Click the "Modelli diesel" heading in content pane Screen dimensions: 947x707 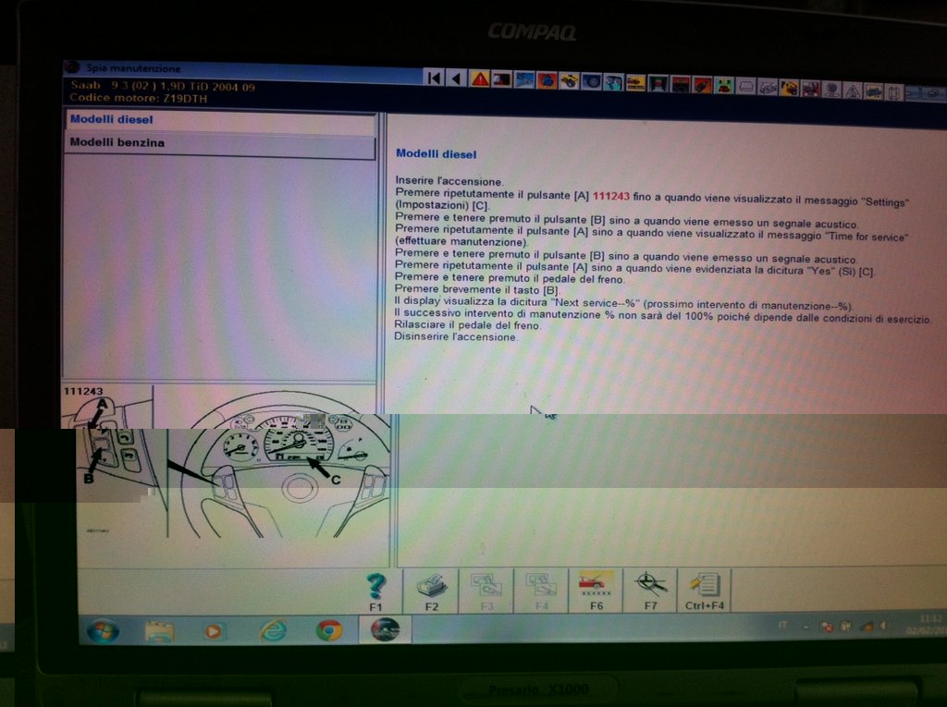pyautogui.click(x=437, y=154)
